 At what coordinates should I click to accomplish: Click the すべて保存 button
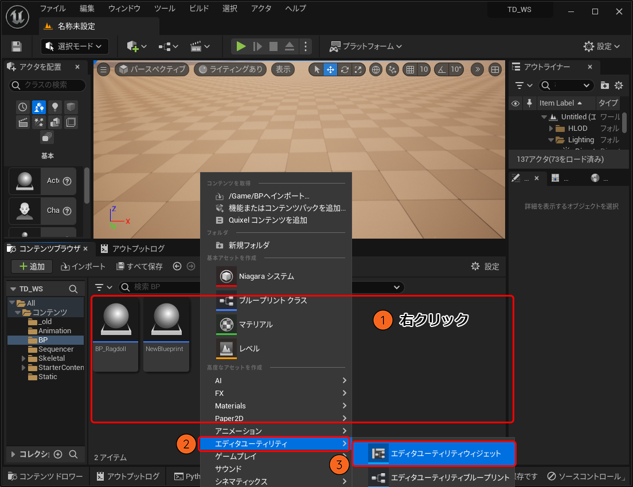(139, 266)
